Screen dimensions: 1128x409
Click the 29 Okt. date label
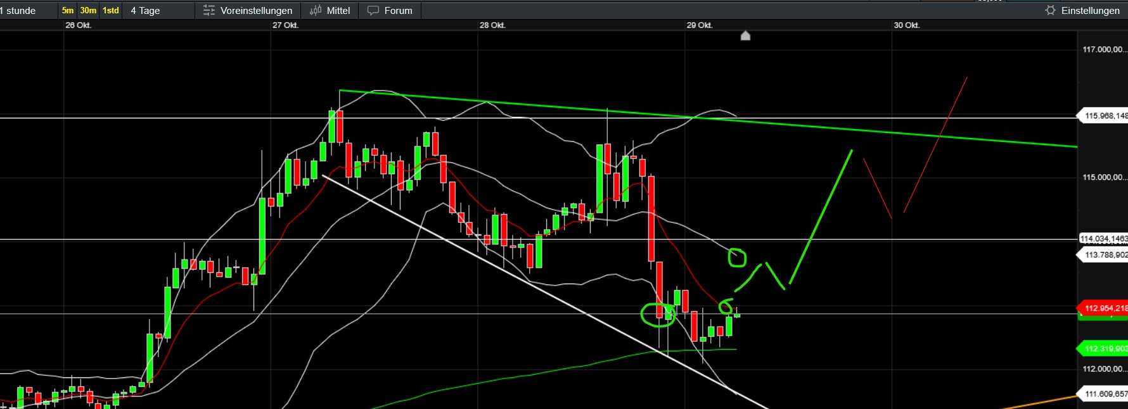[x=700, y=25]
